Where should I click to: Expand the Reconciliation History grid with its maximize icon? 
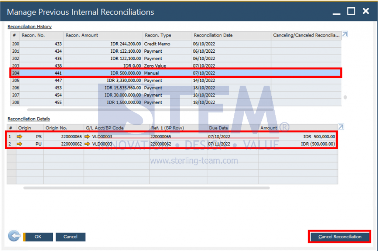344,33
